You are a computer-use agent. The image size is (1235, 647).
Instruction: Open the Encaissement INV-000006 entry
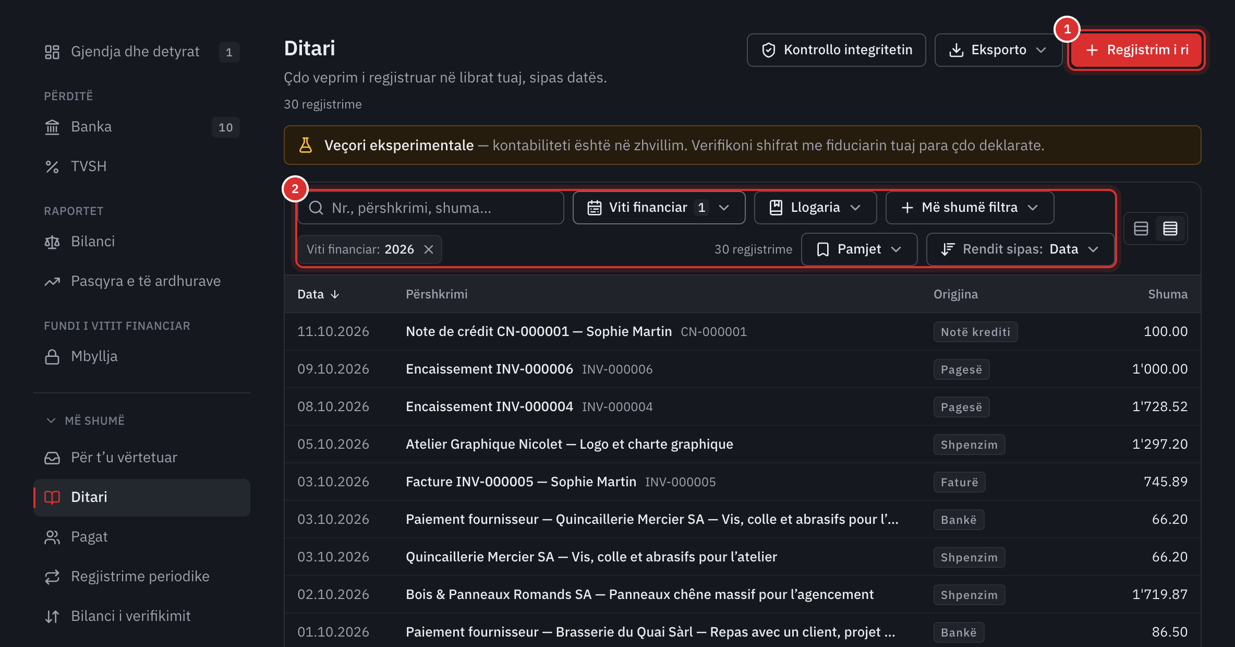(743, 369)
